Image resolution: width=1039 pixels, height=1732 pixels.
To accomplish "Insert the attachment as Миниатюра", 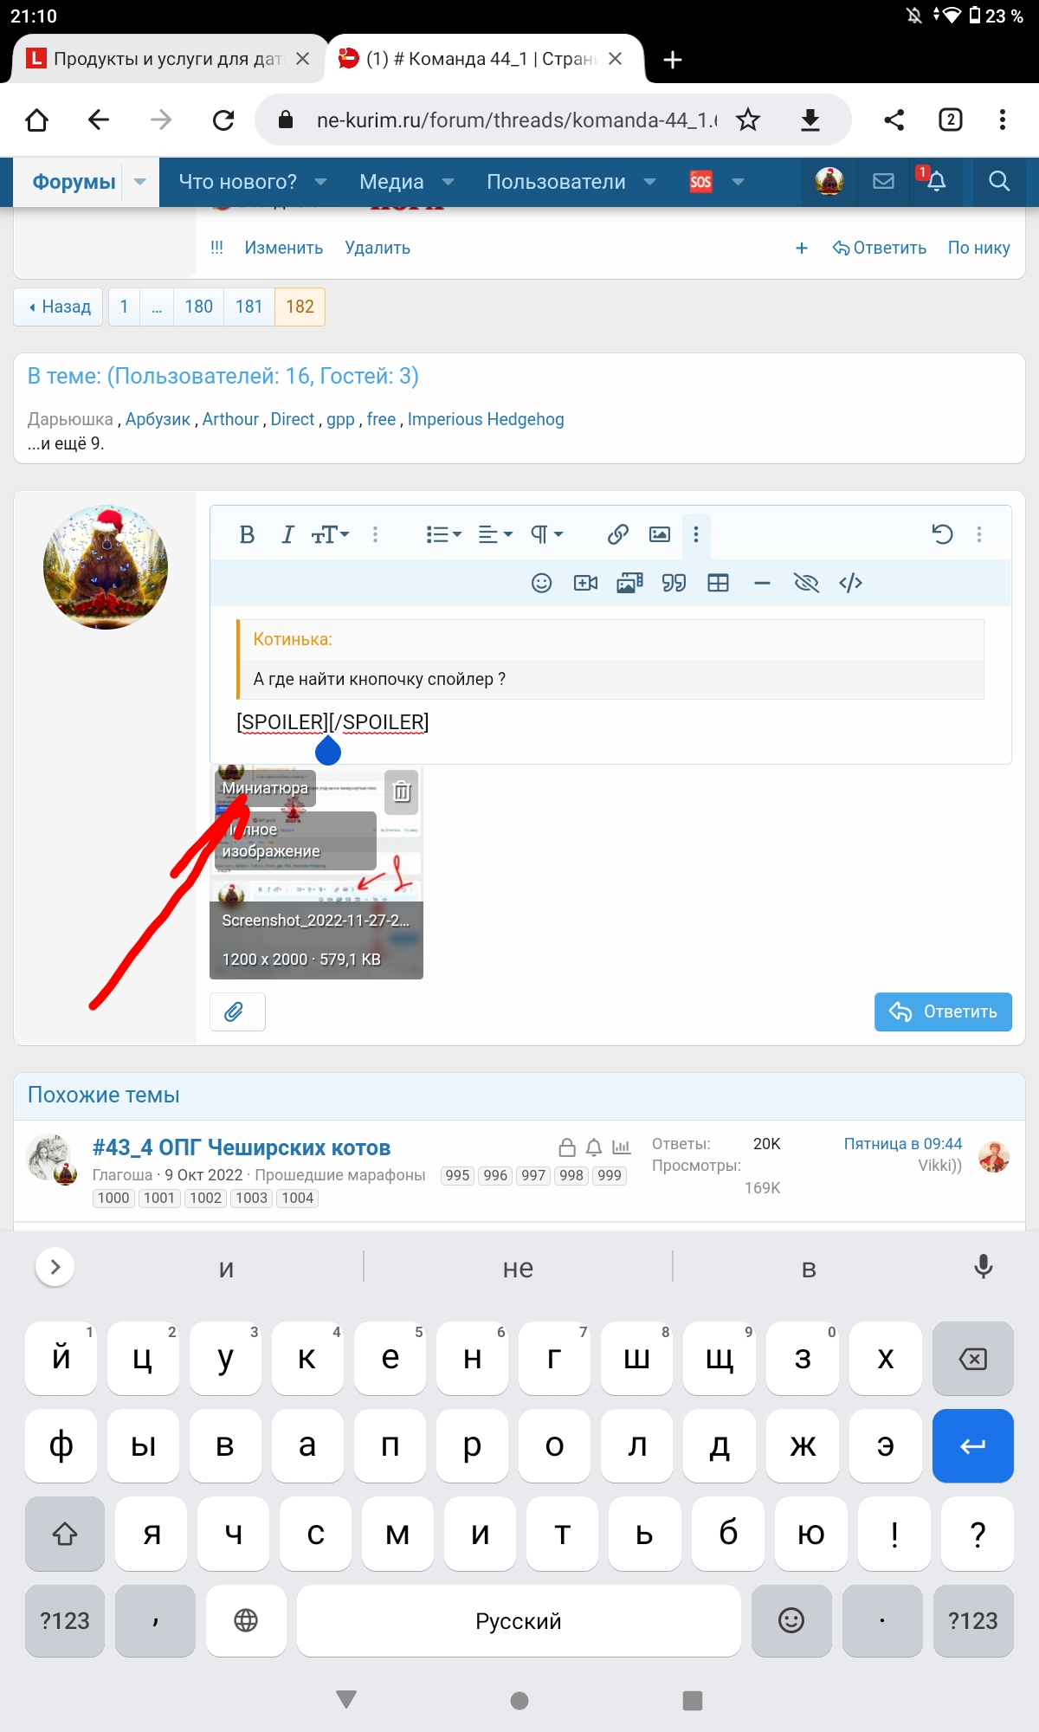I will (x=265, y=788).
